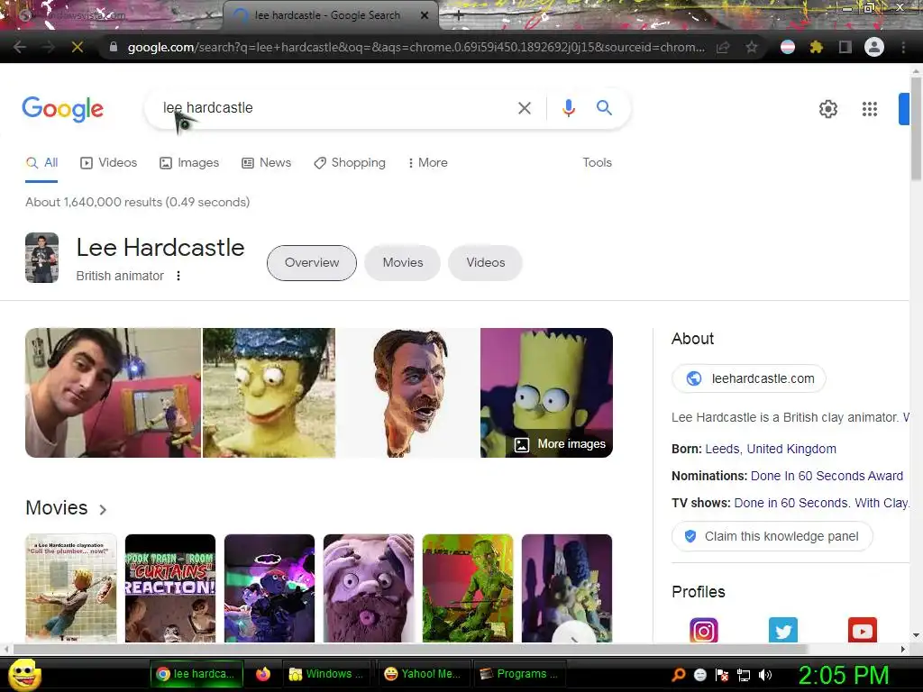
Task: Click the Lee Hardcastle profile thumbnail
Action: pos(41,258)
